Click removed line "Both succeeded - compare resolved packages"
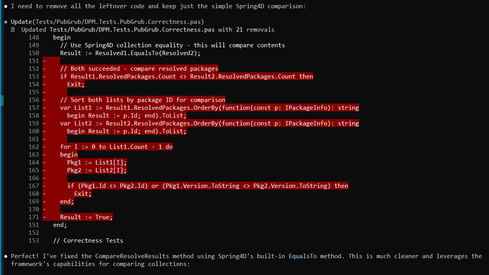 click(139, 69)
